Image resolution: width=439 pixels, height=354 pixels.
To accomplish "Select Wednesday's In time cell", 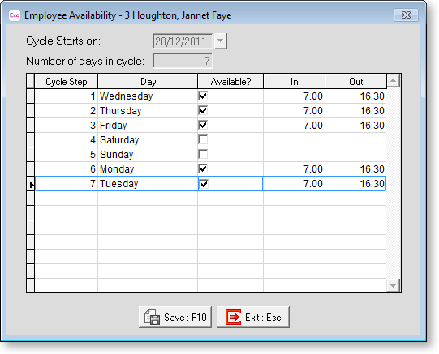I will (294, 96).
